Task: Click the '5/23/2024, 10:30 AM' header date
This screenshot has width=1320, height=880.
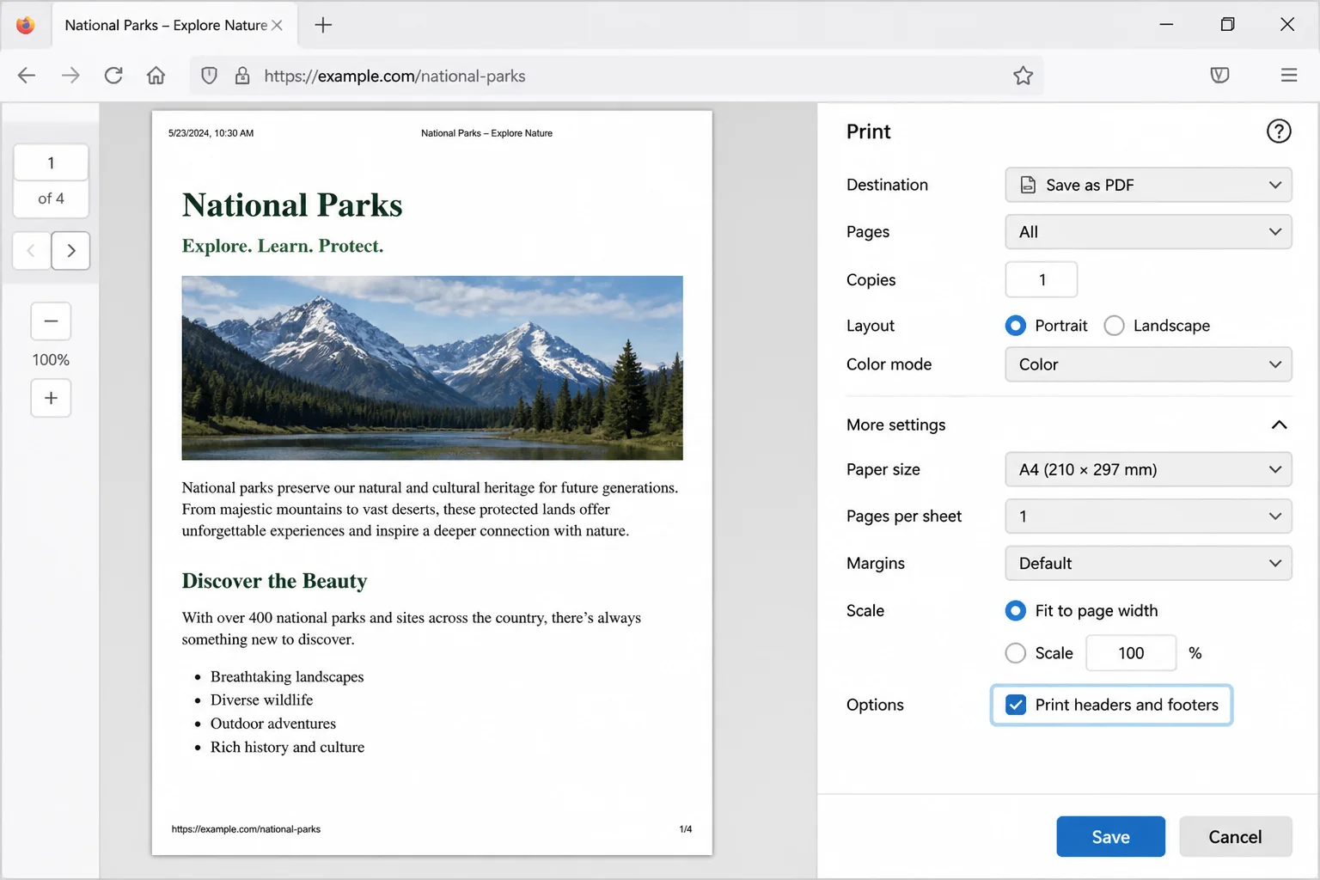Action: tap(211, 133)
